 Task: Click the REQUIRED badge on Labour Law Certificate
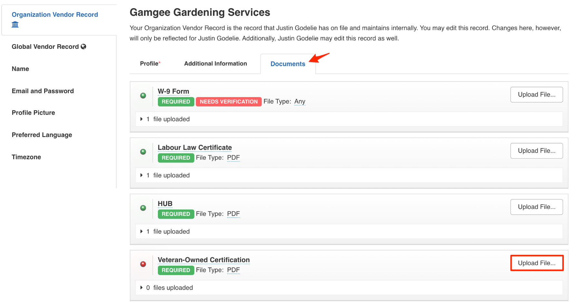point(176,158)
